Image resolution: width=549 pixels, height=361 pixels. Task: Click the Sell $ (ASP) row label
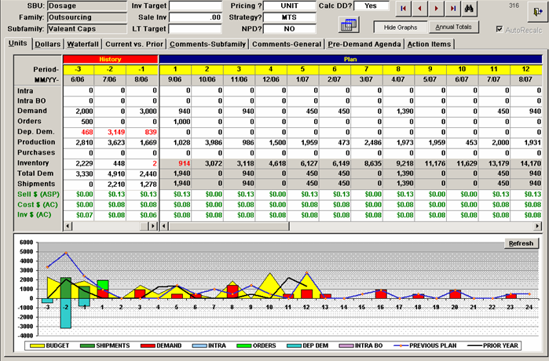(x=38, y=194)
